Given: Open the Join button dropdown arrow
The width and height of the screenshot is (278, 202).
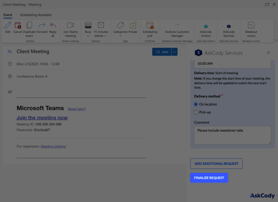Looking at the screenshot, I should (175, 52).
